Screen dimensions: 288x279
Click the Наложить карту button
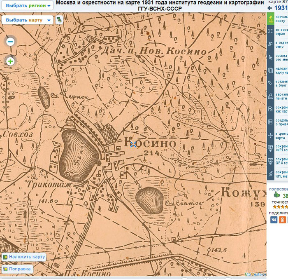click(24, 257)
